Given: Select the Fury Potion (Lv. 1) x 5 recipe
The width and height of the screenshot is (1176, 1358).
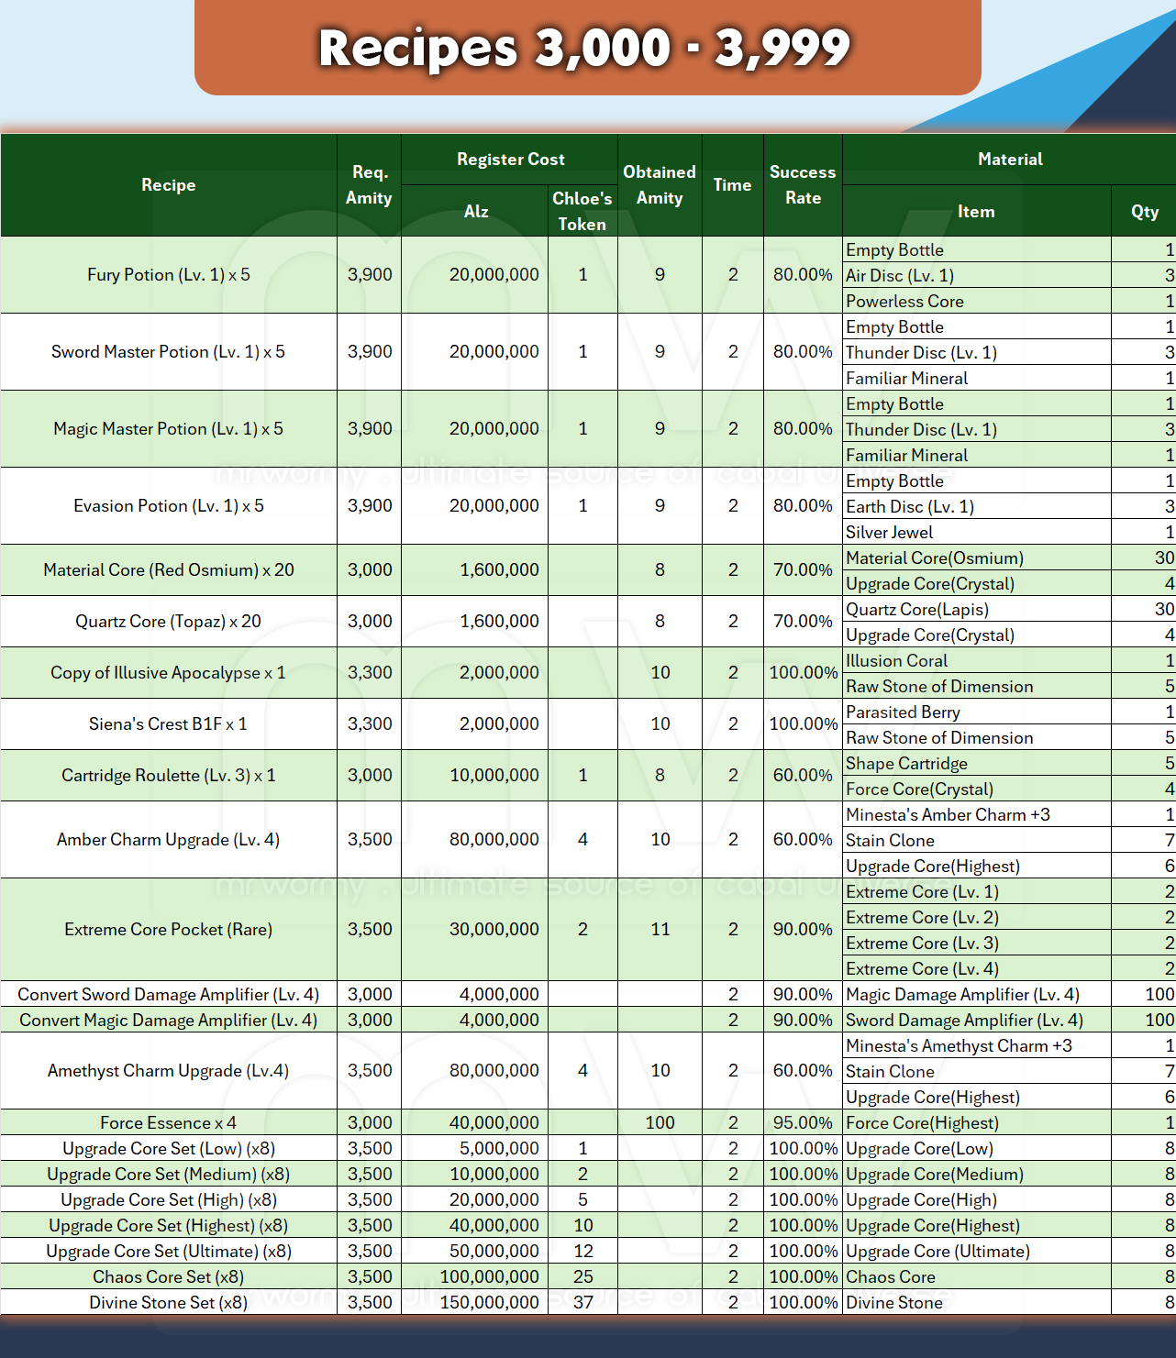Looking at the screenshot, I should 169,275.
